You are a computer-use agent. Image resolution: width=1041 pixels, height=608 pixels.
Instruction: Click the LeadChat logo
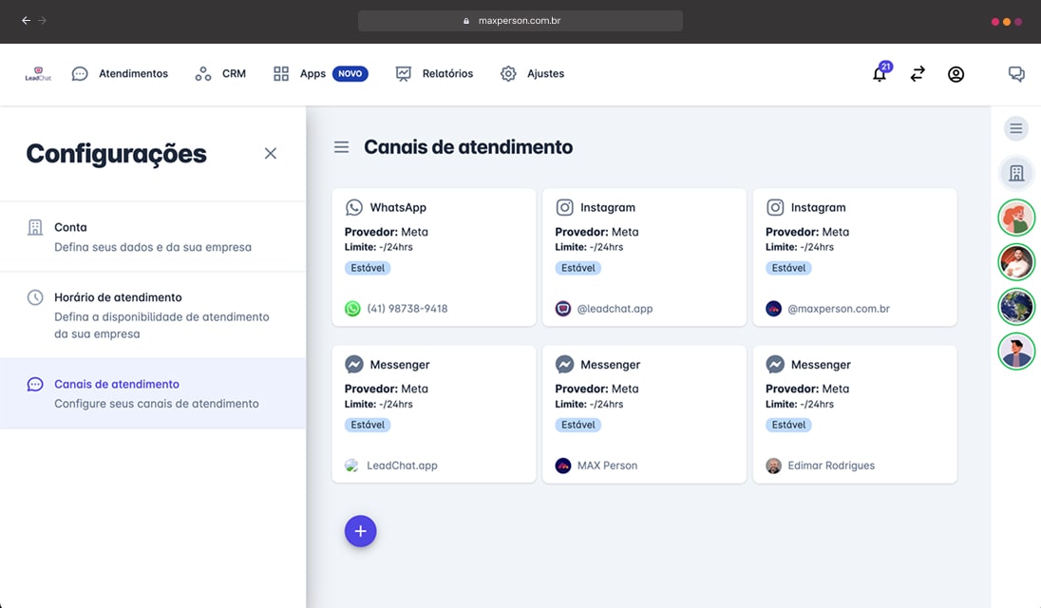coord(38,74)
